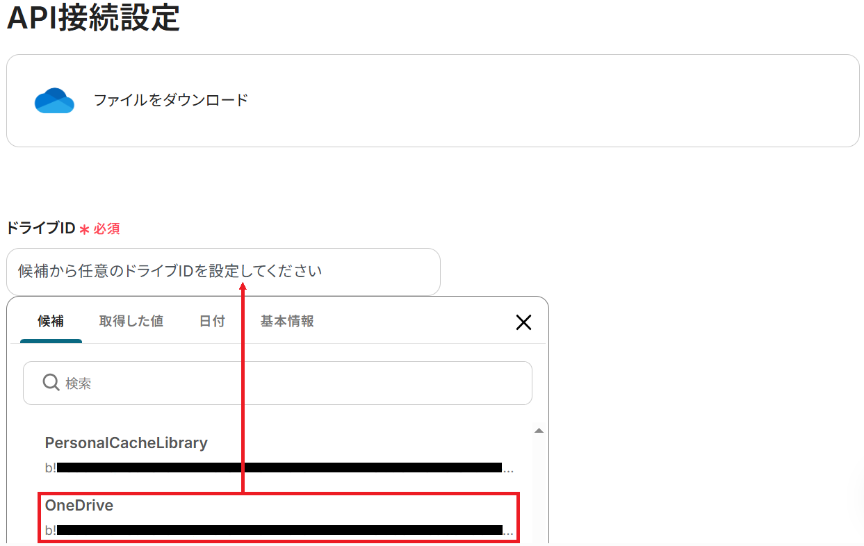The height and width of the screenshot is (546, 864).
Task: Click the ドライブID field label
Action: point(40,229)
